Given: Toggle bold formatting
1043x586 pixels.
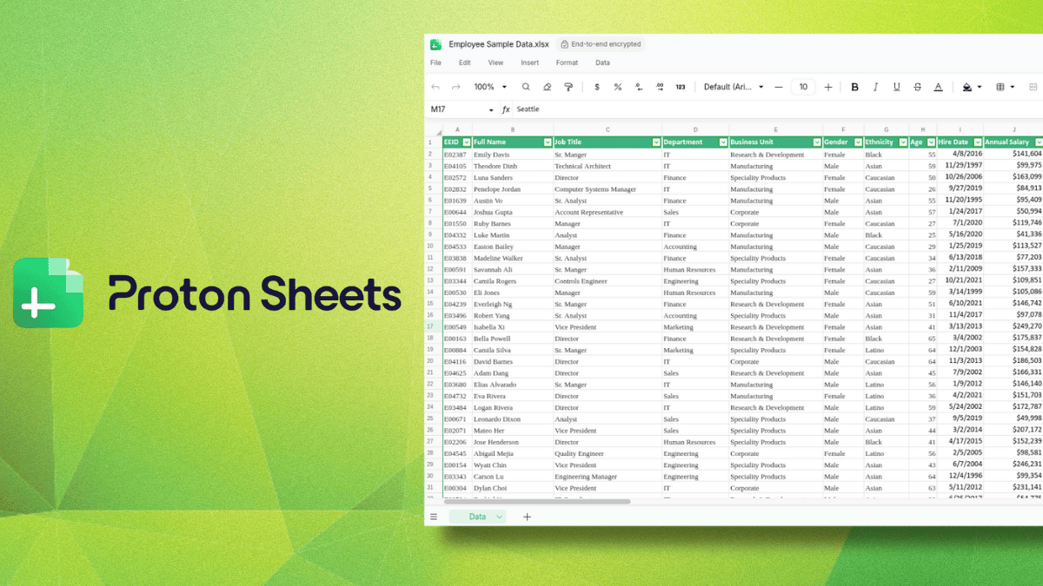Looking at the screenshot, I should point(854,87).
